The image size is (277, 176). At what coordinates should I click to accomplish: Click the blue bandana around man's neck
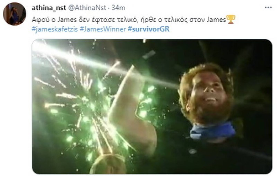click(x=213, y=130)
